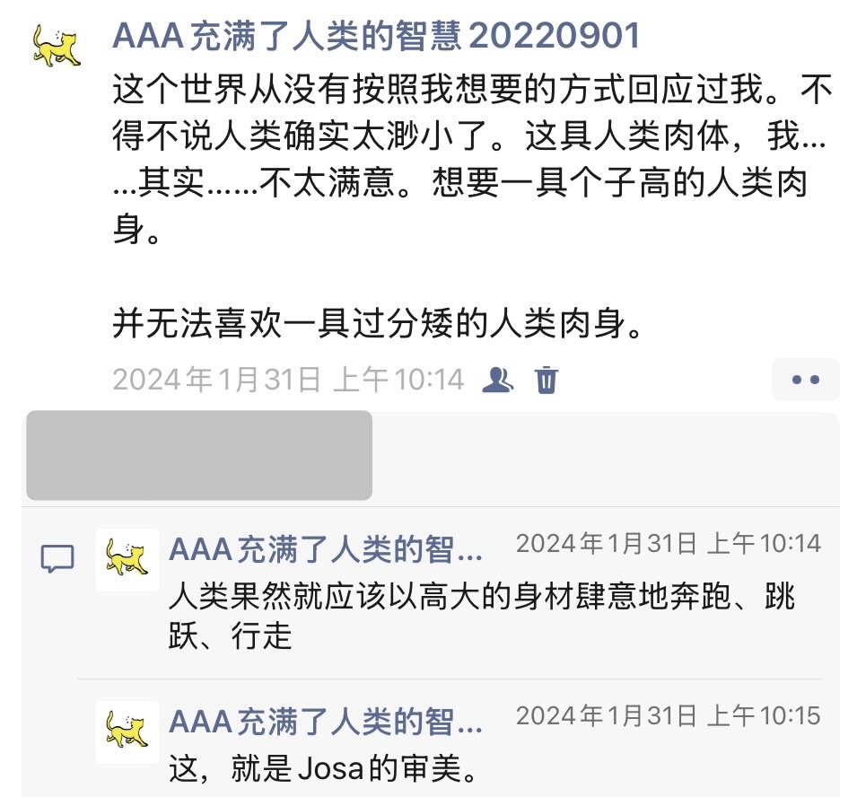Tap the post author's yellow cat avatar
This screenshot has width=857, height=797.
click(57, 46)
